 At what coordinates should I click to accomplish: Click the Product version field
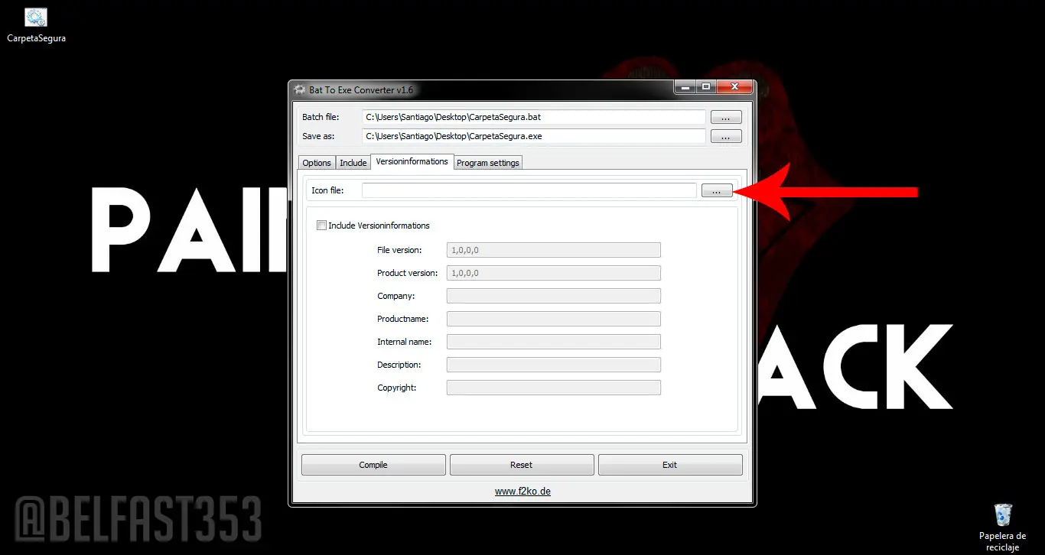pos(554,273)
